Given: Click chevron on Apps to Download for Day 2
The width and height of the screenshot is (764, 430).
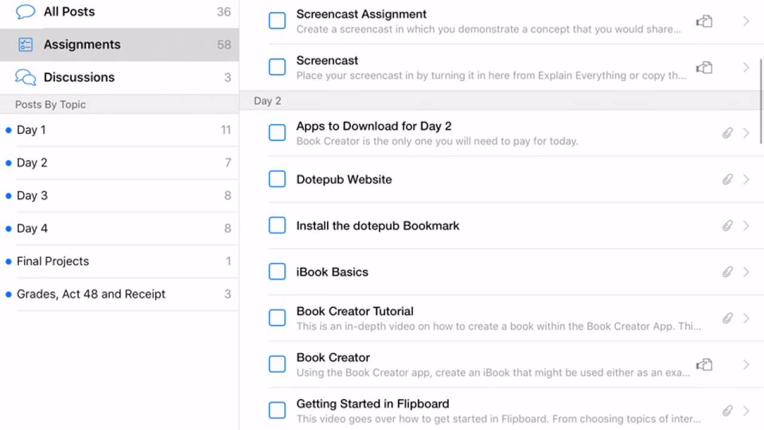Looking at the screenshot, I should [746, 133].
